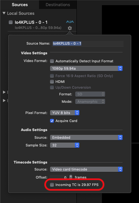The width and height of the screenshot is (139, 203).
Task: Open the audio Source Embedded dropdown
Action: tap(86, 137)
